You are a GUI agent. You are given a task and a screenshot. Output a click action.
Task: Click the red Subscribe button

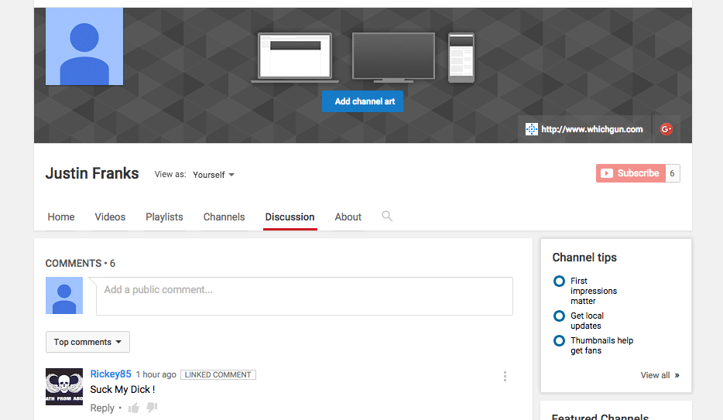630,173
